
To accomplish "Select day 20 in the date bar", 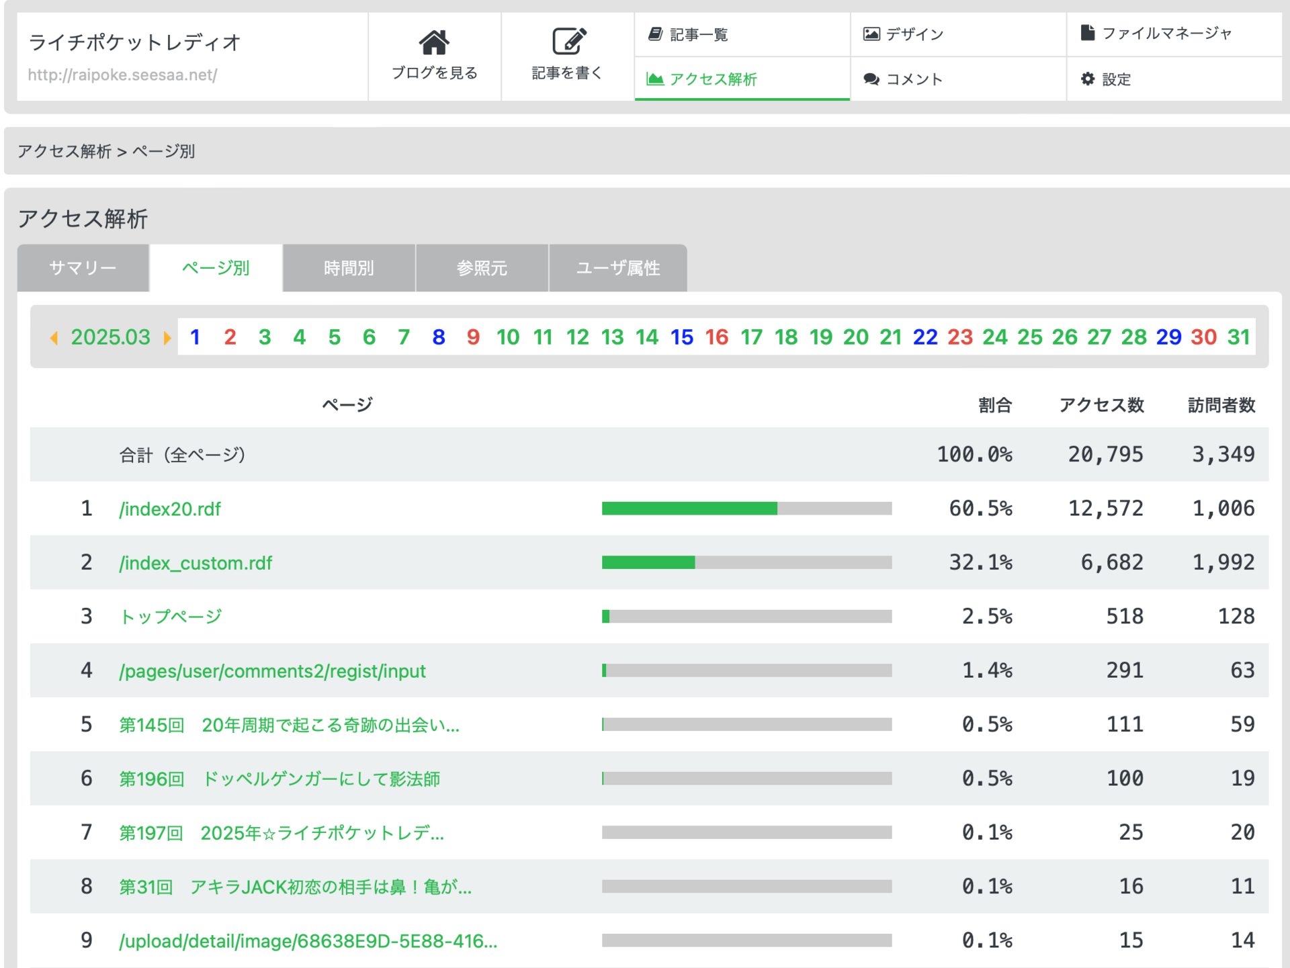I will [x=856, y=337].
